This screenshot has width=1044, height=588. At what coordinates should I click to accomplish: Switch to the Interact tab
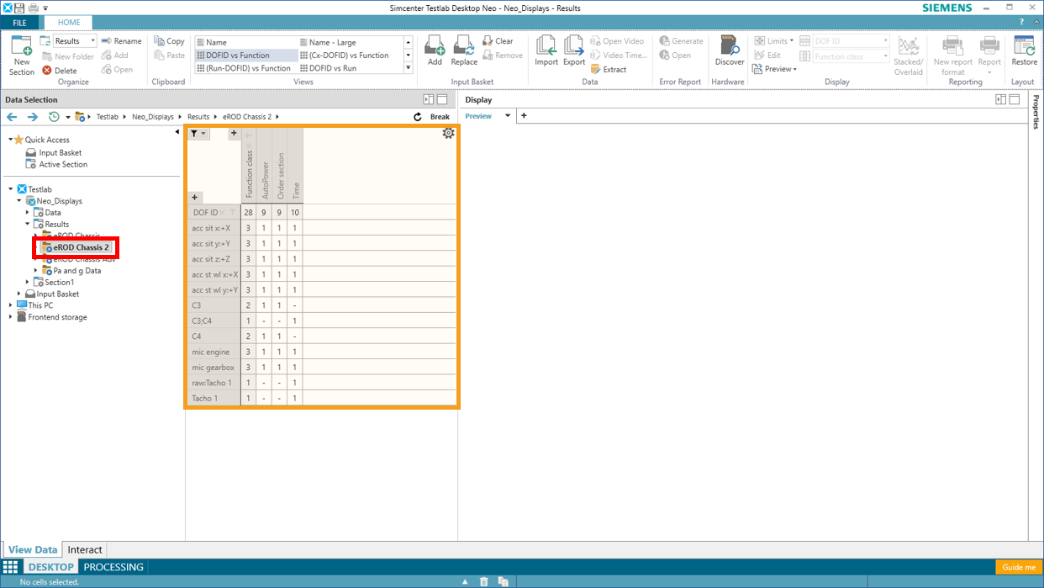click(x=85, y=549)
